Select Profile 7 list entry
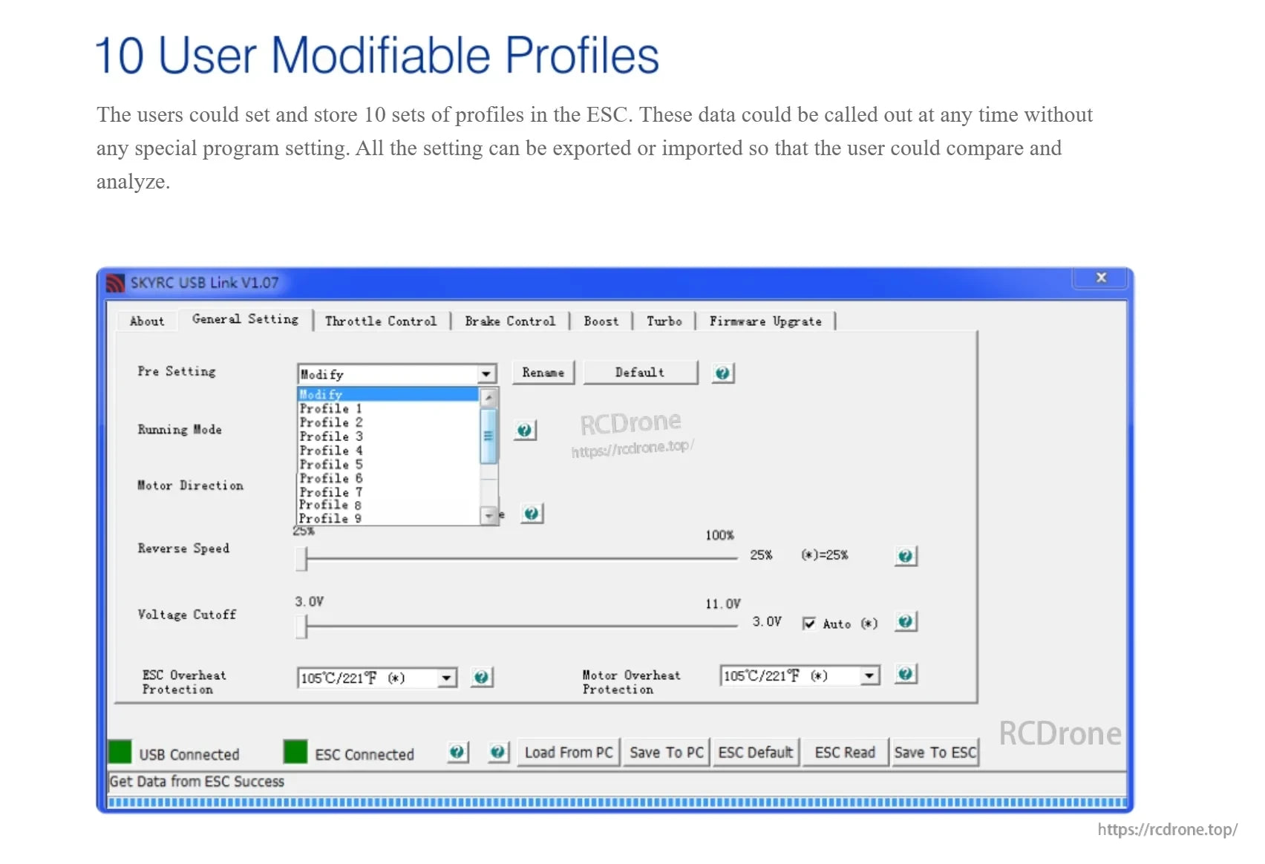 point(388,492)
